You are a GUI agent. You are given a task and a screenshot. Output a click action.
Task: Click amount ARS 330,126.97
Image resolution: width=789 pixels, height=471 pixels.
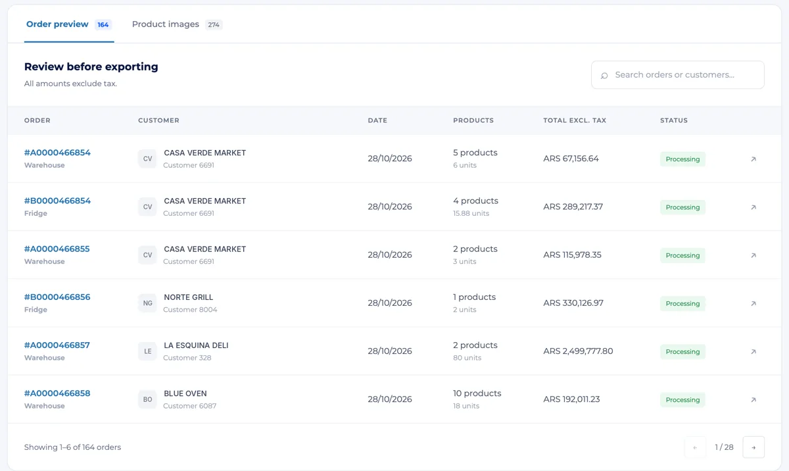pos(573,303)
